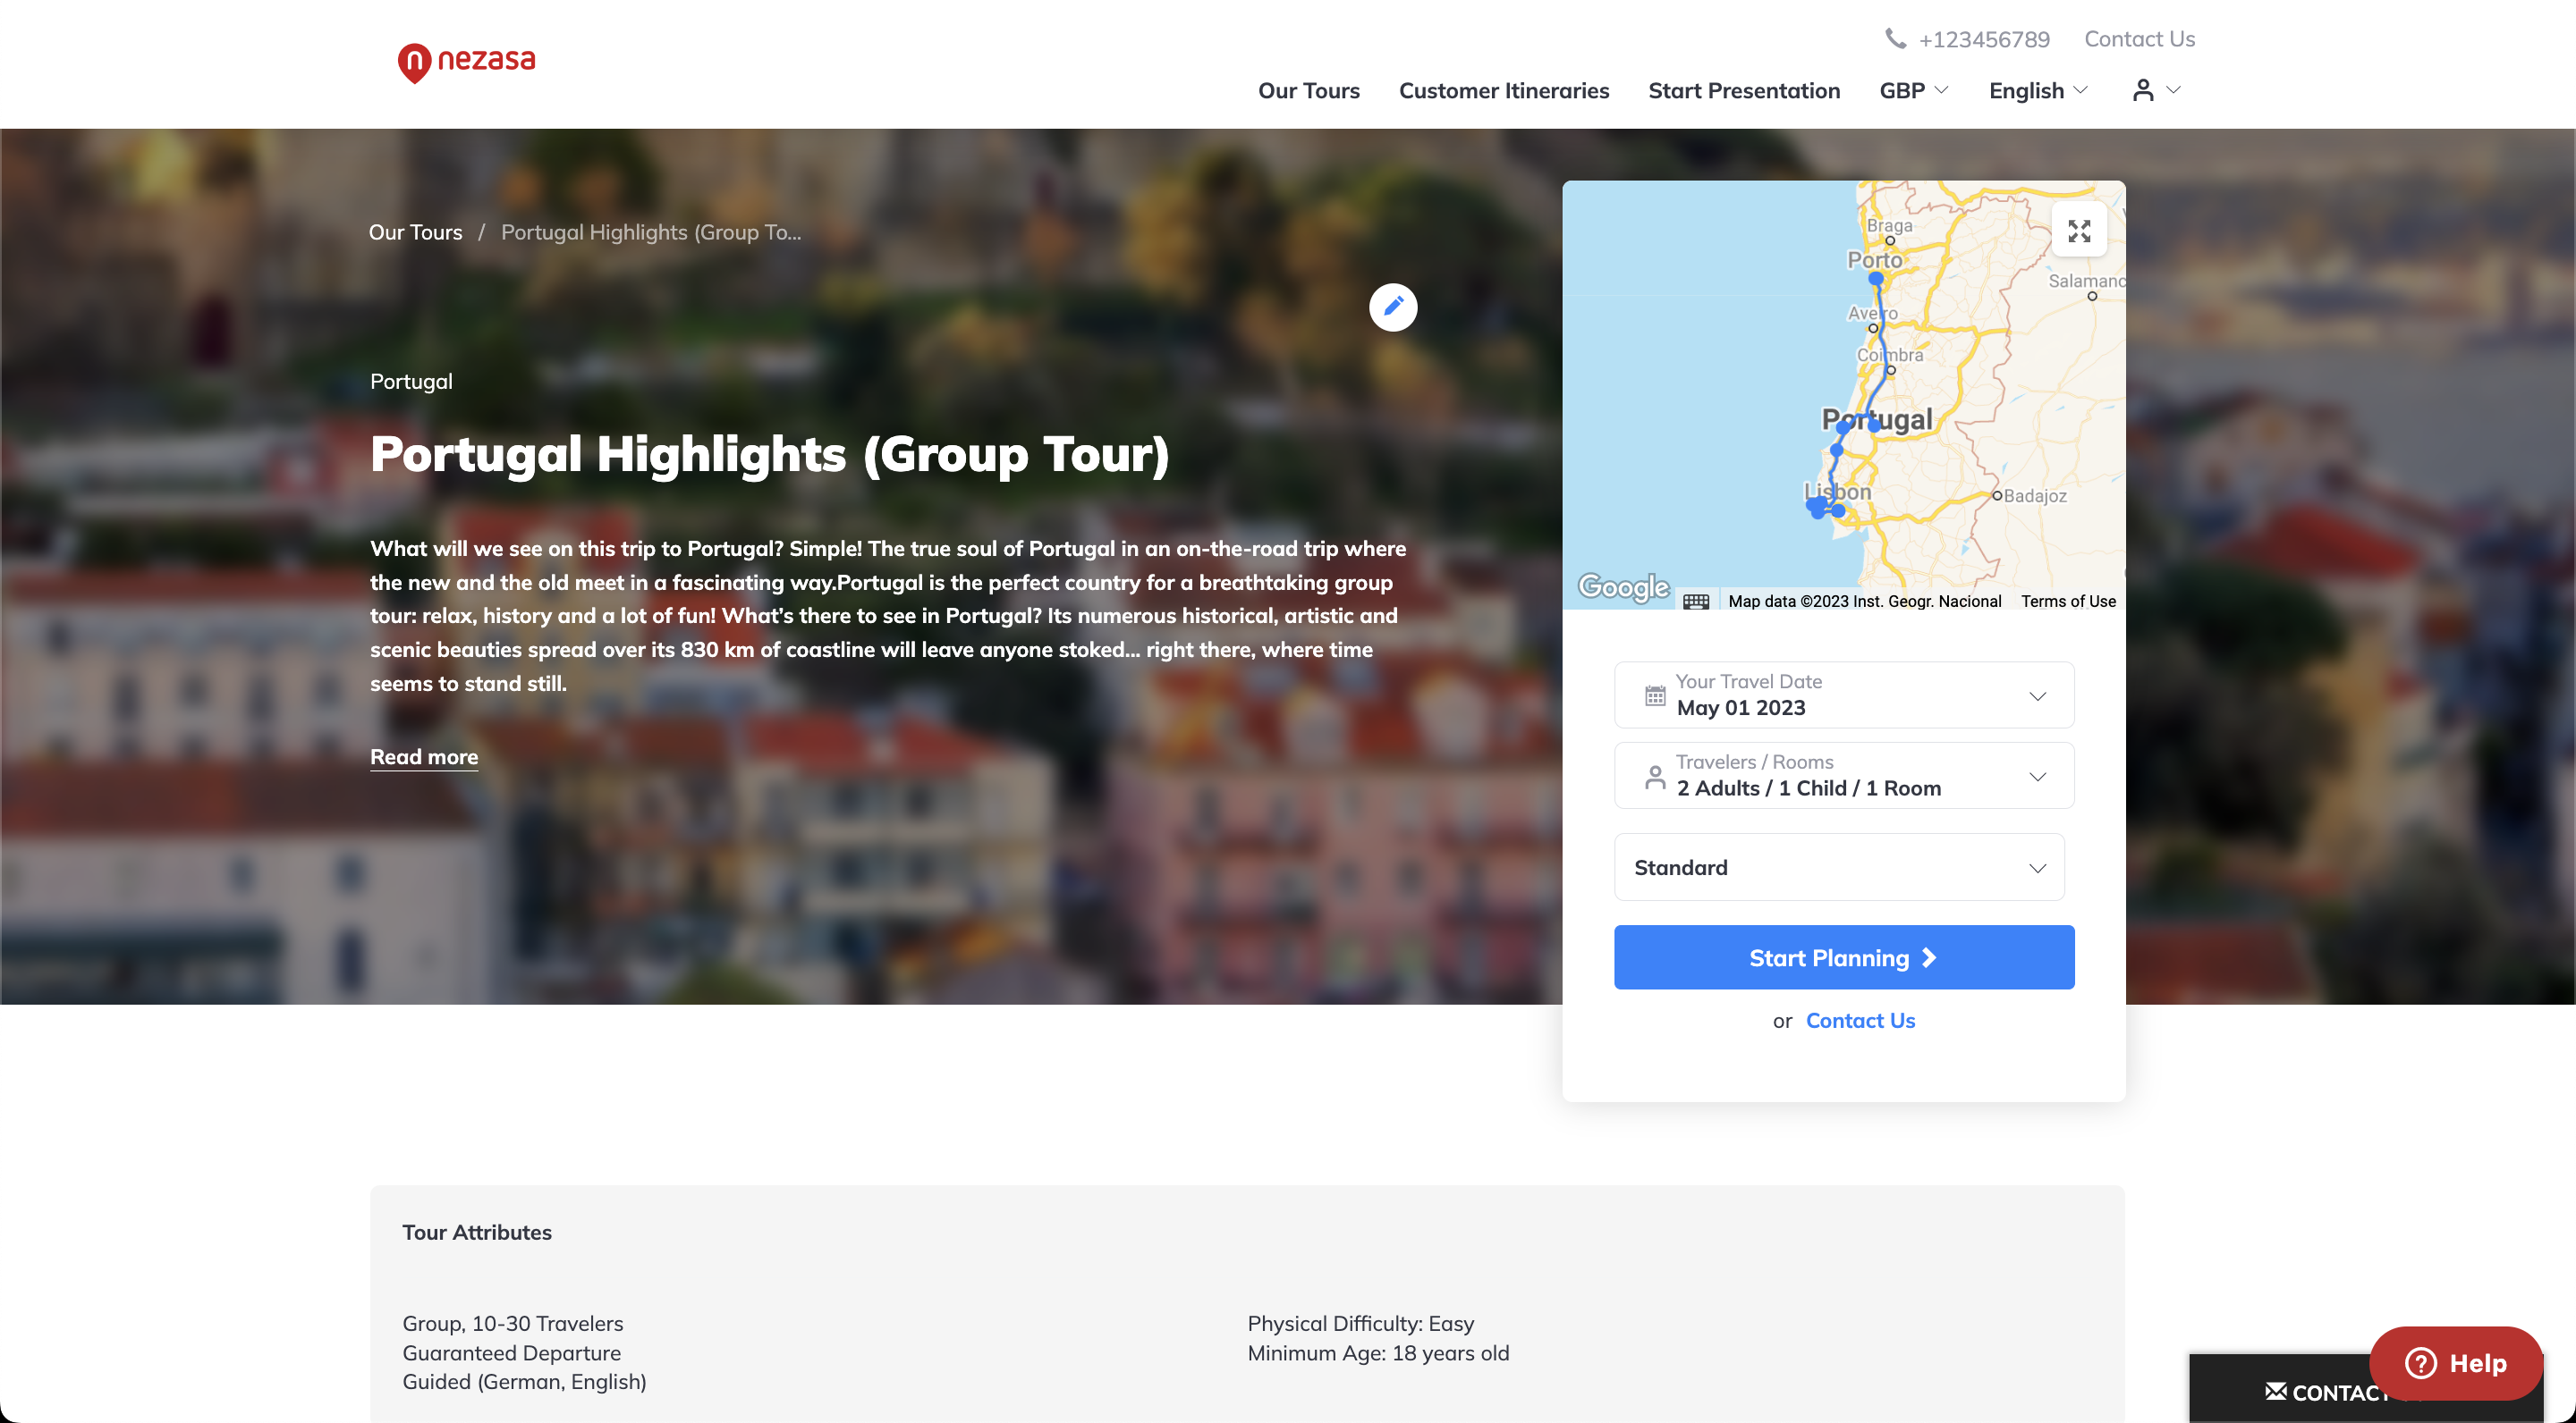Click the nezasa logo

click(x=466, y=62)
